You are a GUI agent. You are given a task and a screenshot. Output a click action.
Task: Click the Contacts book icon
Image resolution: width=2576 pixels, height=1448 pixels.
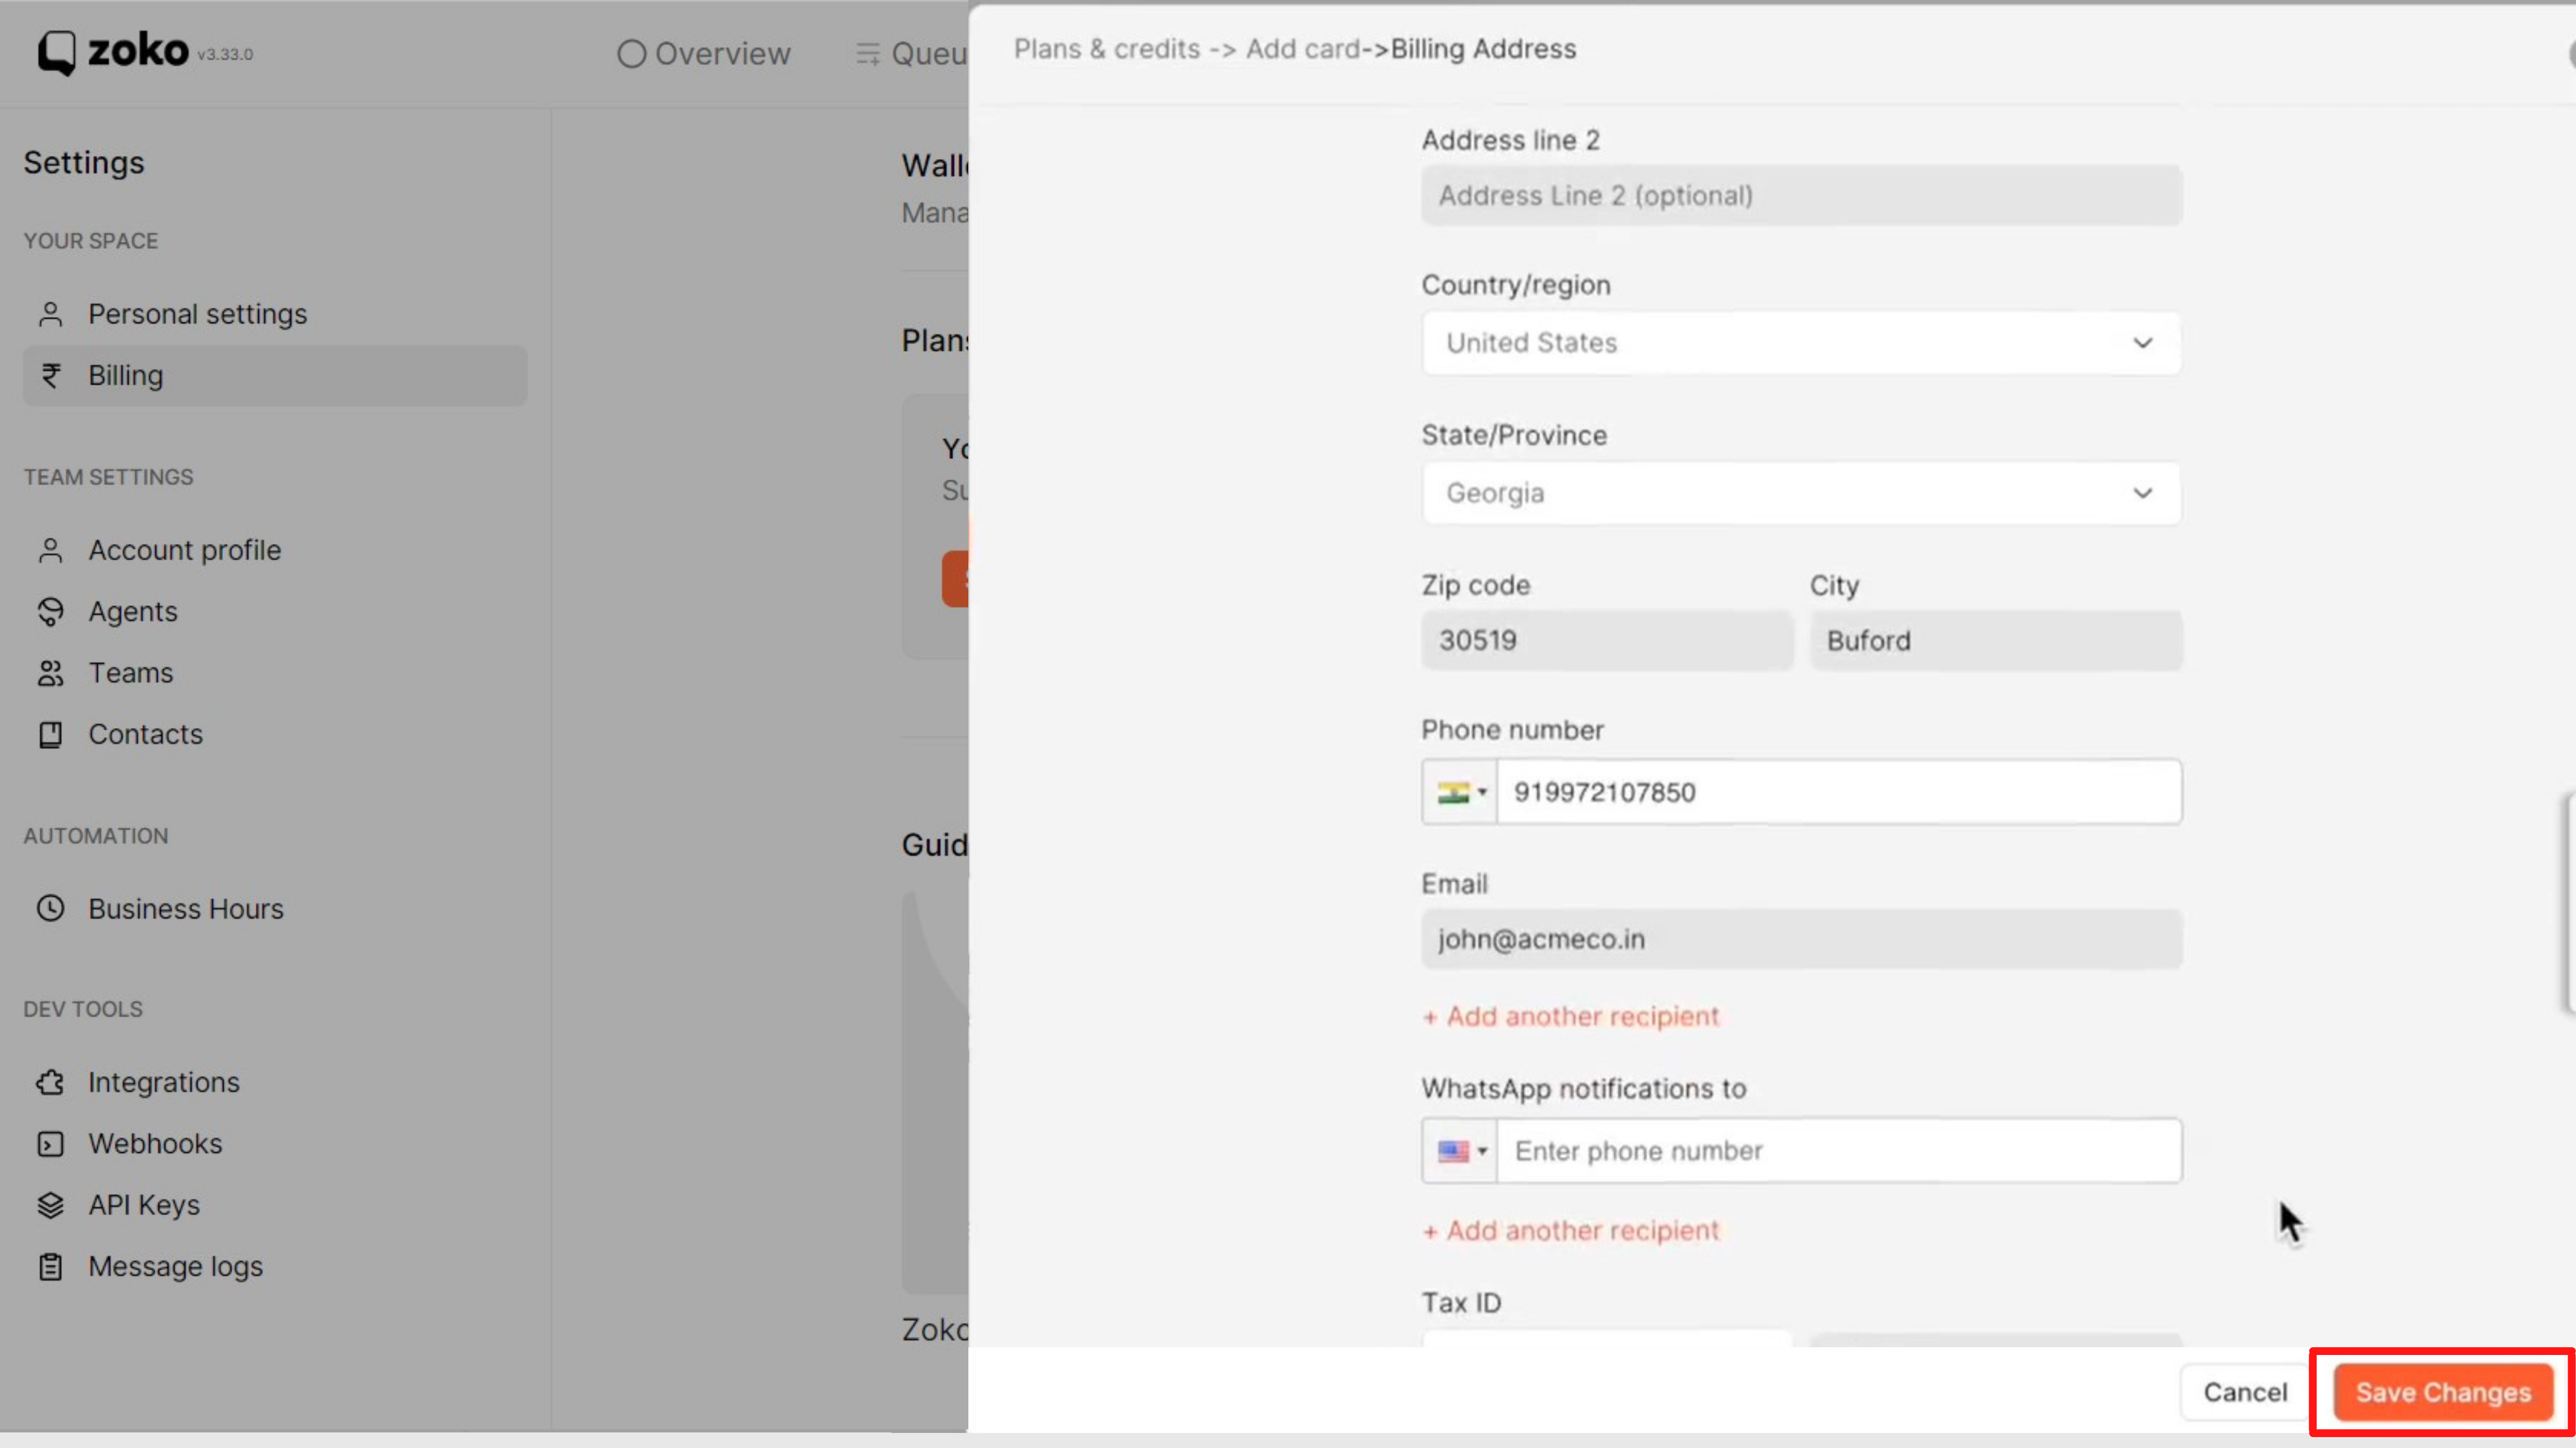(x=50, y=735)
